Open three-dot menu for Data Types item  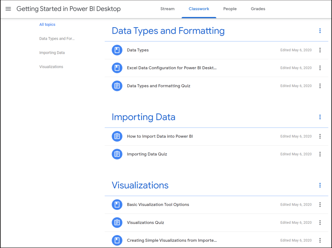[320, 50]
